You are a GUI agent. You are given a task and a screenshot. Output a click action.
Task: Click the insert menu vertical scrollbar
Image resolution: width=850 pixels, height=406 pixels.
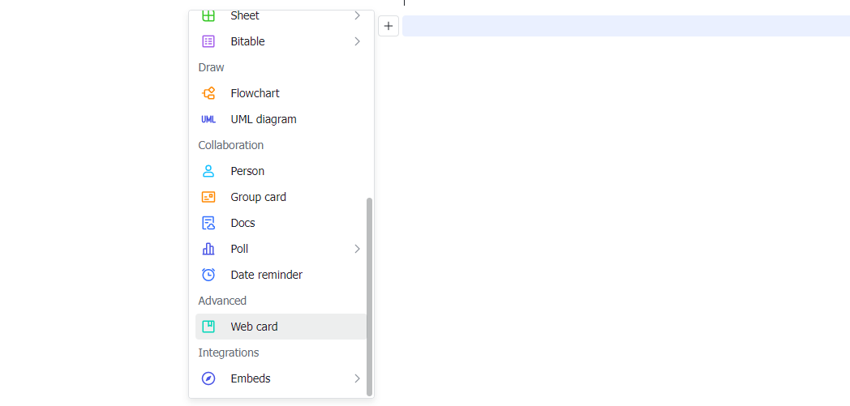click(x=370, y=296)
